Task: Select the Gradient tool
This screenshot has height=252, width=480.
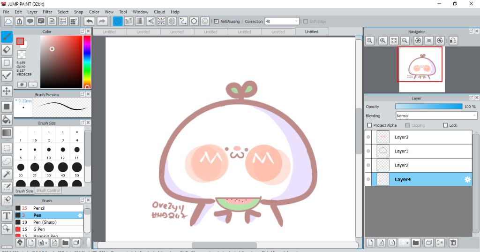Action: pyautogui.click(x=7, y=133)
